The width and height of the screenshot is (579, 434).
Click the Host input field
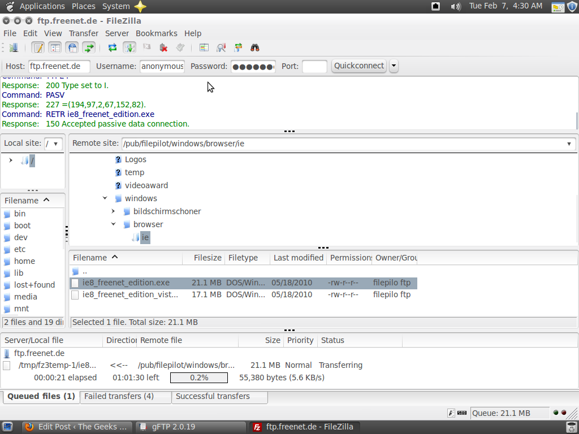pyautogui.click(x=59, y=67)
